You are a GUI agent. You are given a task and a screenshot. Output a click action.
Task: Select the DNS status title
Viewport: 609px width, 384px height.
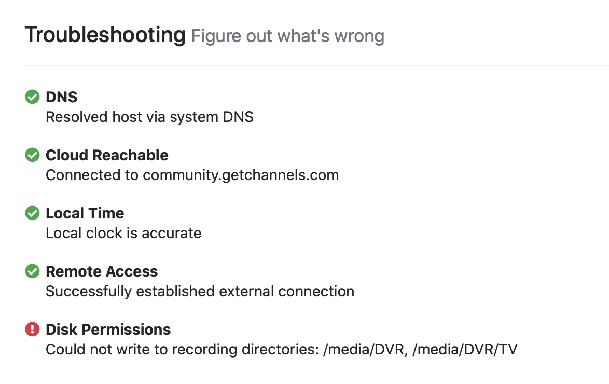[x=62, y=97]
